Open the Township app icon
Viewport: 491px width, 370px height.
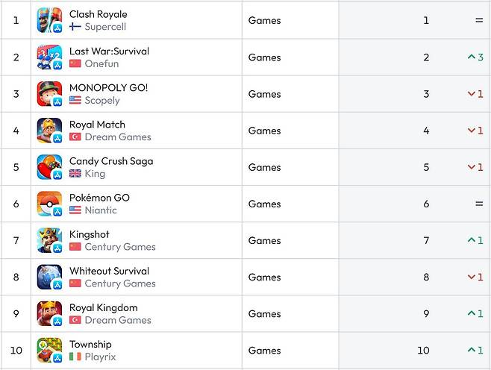point(49,350)
